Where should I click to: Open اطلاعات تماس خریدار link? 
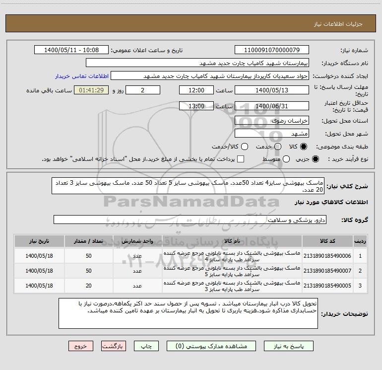pyautogui.click(x=82, y=76)
